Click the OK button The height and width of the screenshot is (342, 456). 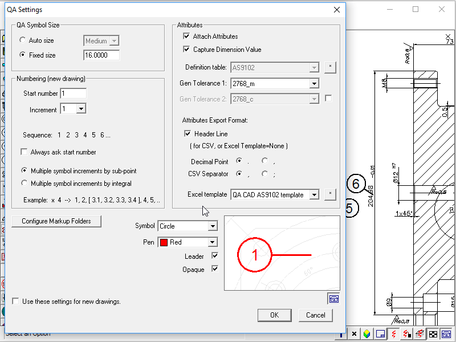click(x=274, y=315)
